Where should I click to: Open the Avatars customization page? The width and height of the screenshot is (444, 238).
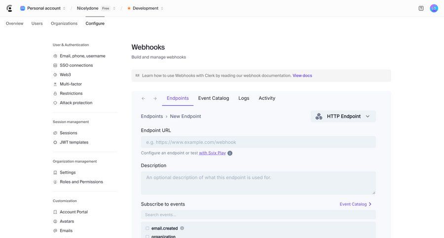pos(67,221)
